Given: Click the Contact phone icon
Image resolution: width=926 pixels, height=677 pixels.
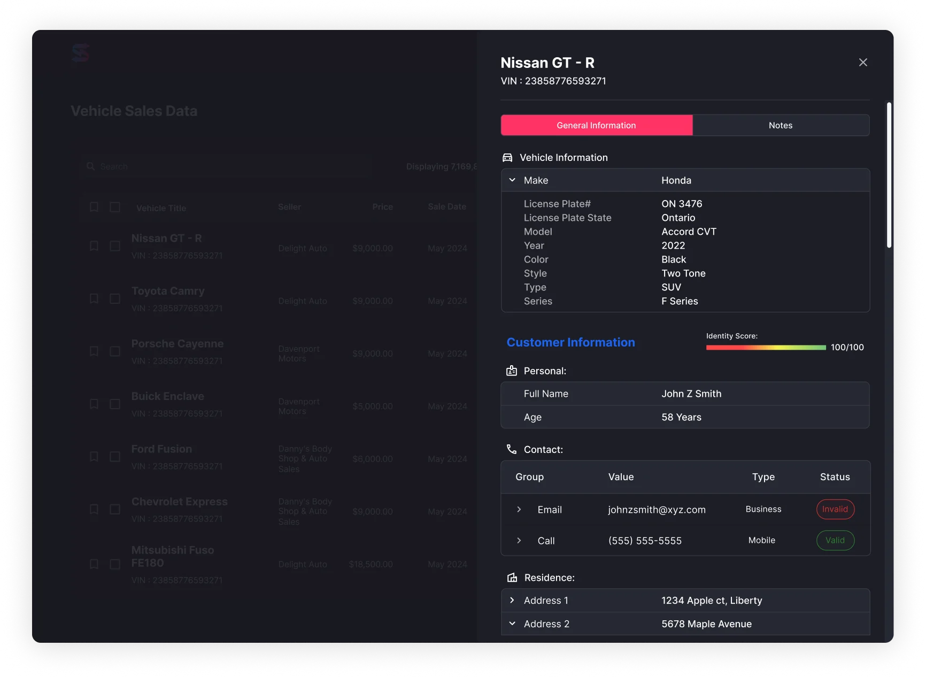Looking at the screenshot, I should (512, 449).
